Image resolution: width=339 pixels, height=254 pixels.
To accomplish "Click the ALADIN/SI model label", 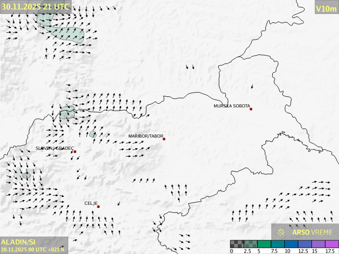I will coord(18,241).
